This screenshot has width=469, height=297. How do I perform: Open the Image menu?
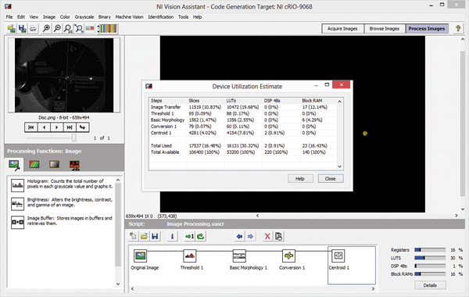(x=49, y=16)
